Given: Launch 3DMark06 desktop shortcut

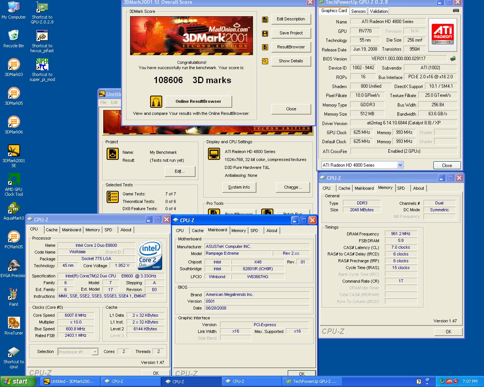Looking at the screenshot, I should click(x=14, y=125).
